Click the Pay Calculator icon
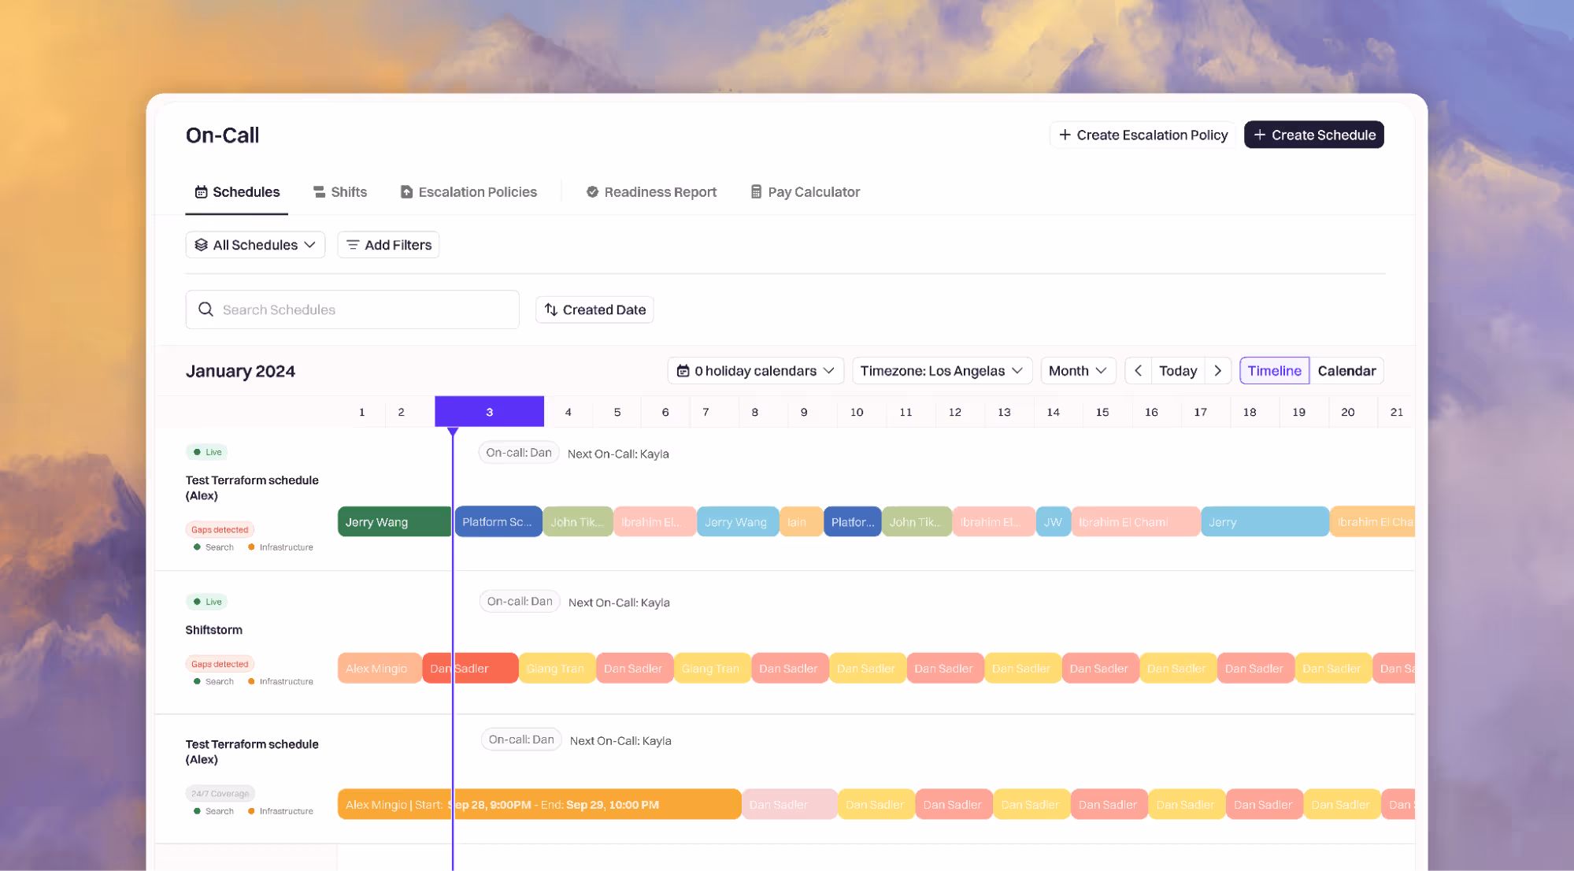 pos(756,192)
